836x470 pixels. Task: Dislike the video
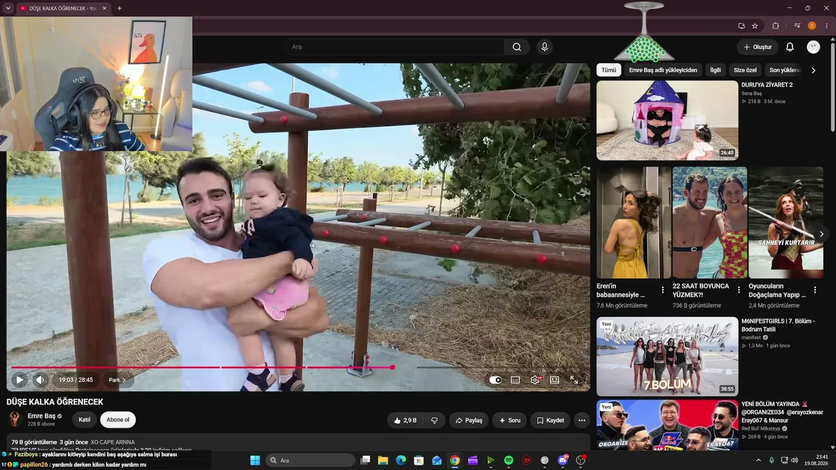tap(434, 420)
